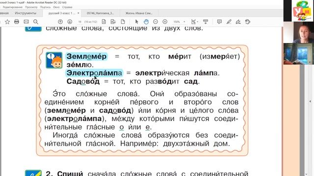Click the highlighted word Электролампа
Screen dimensions: 314x176
[94, 73]
